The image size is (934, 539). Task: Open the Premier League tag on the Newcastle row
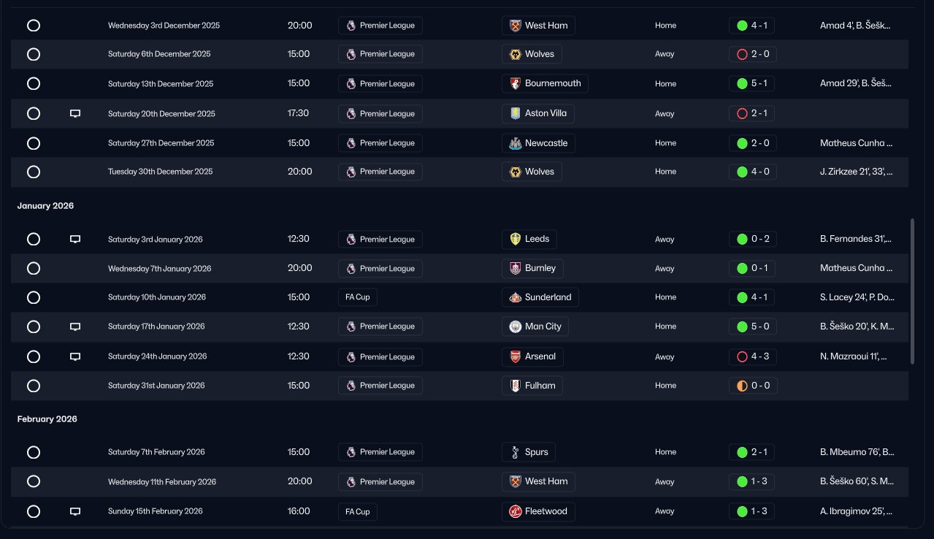380,143
